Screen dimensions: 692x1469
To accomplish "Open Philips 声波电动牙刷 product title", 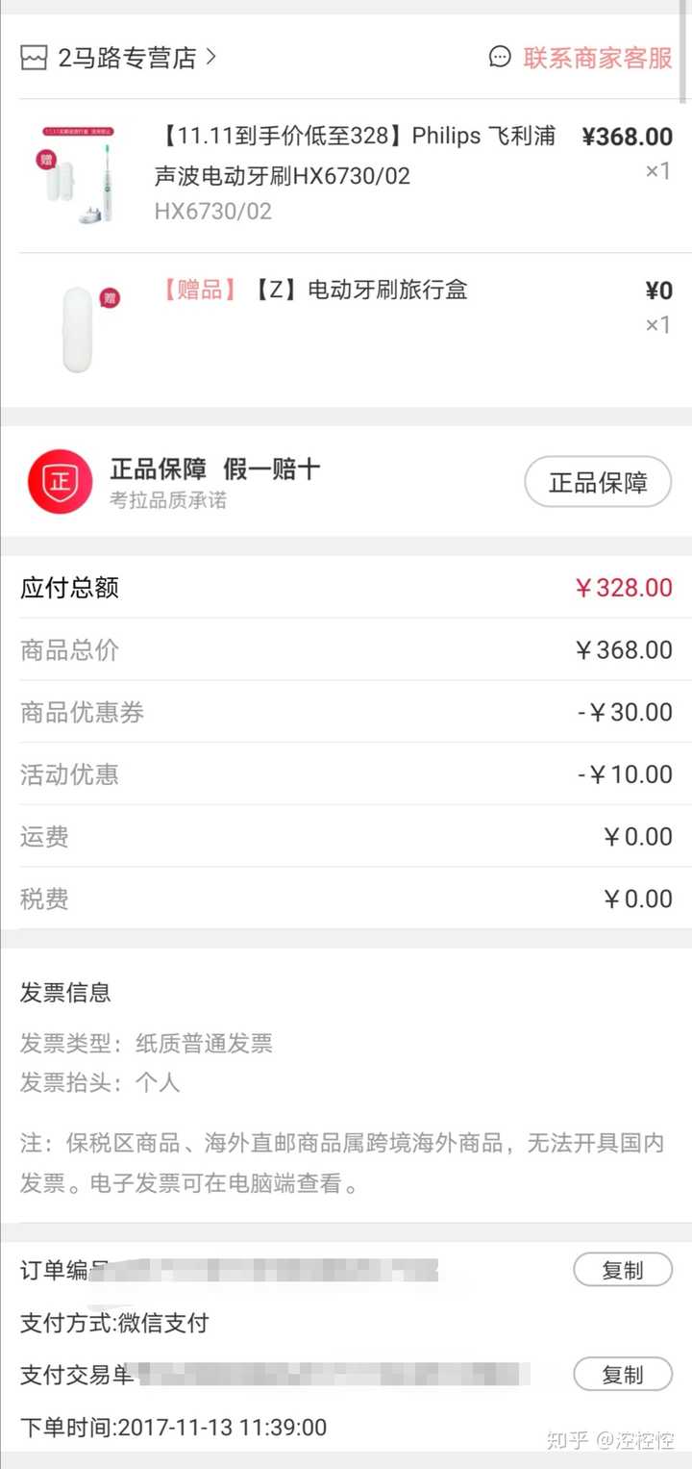I will tap(355, 156).
